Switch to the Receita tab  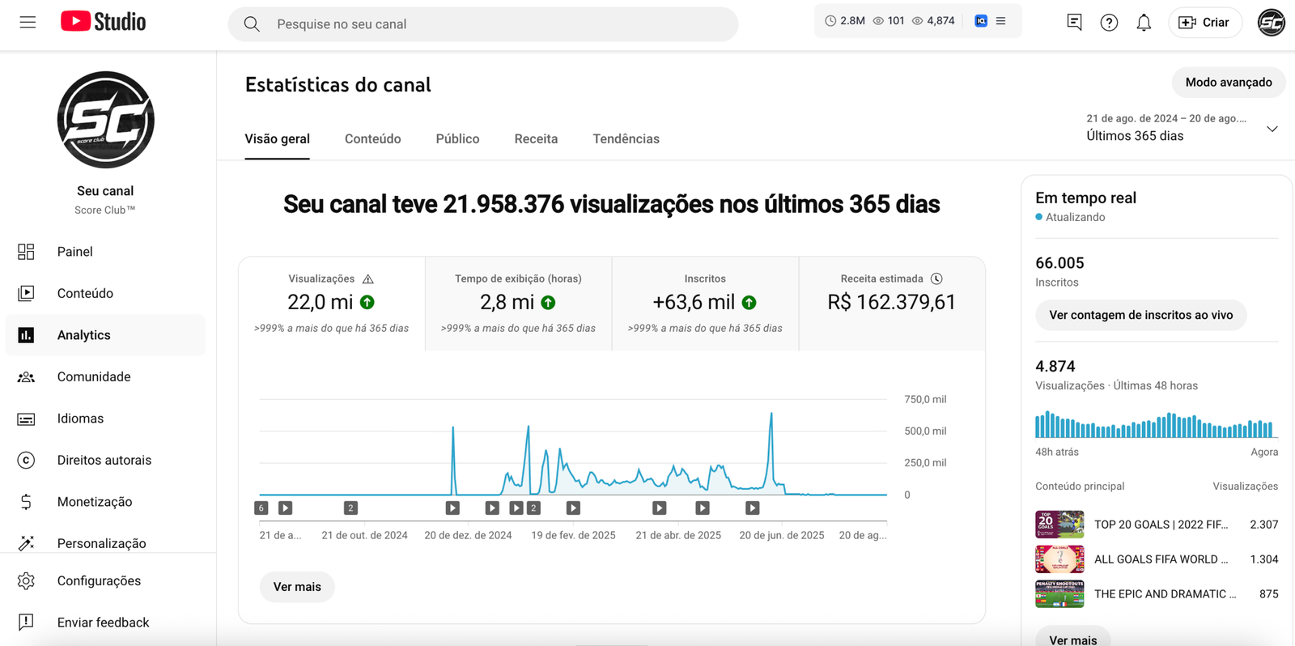pos(536,139)
